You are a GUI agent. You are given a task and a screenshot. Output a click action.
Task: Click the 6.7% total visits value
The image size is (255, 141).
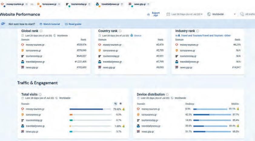[119, 120]
